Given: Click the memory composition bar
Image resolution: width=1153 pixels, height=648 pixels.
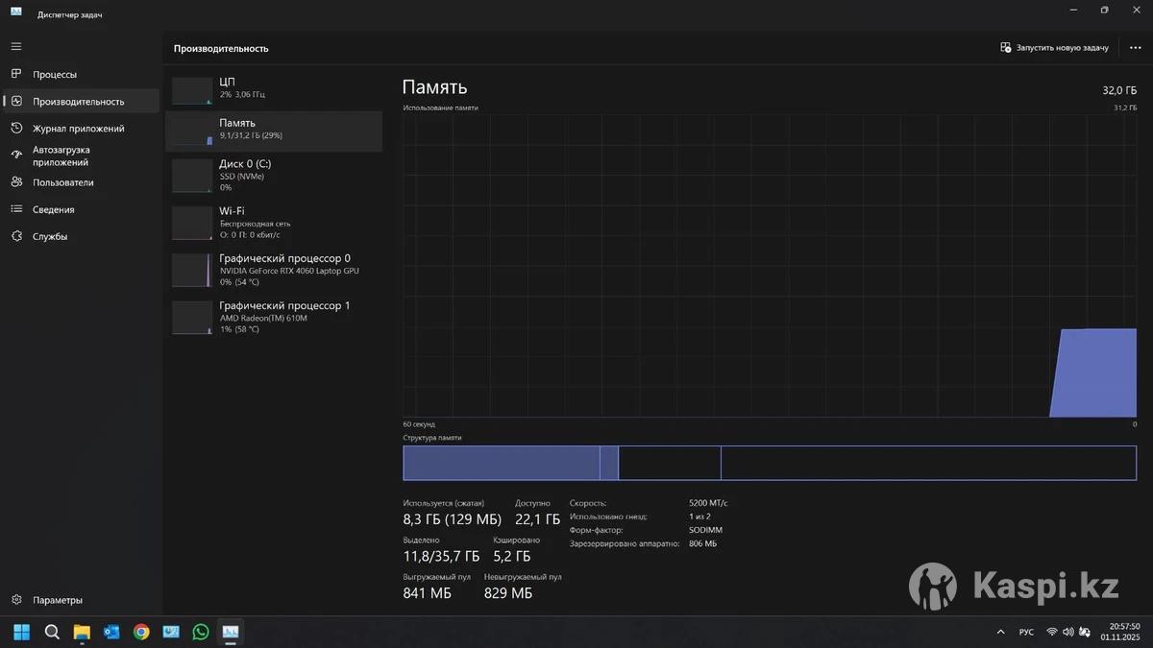Looking at the screenshot, I should pos(769,463).
